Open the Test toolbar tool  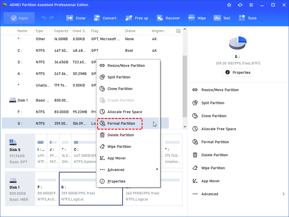pos(222,18)
